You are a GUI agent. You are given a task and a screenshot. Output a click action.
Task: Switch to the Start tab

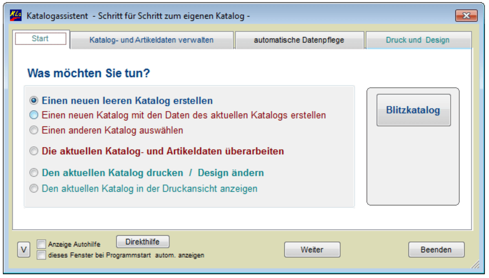[40, 39]
